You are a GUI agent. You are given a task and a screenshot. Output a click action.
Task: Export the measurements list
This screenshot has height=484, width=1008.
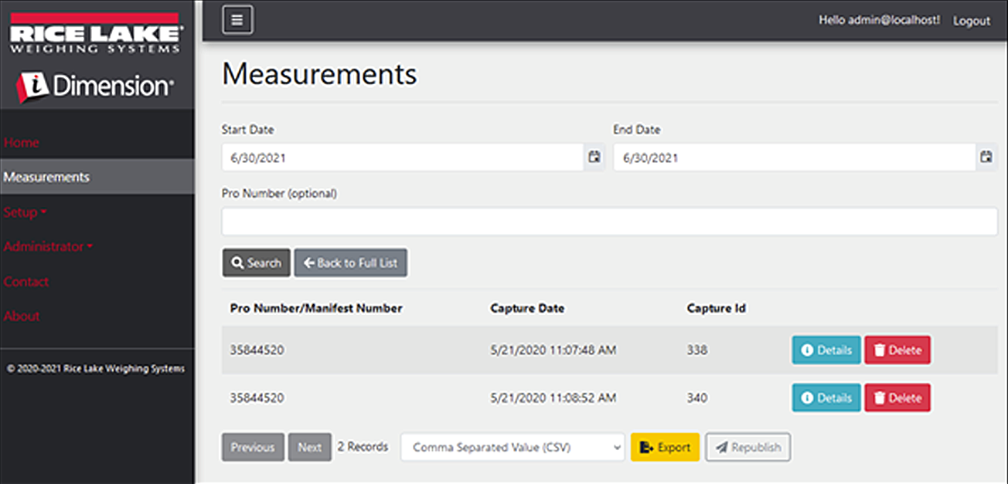[x=665, y=447]
